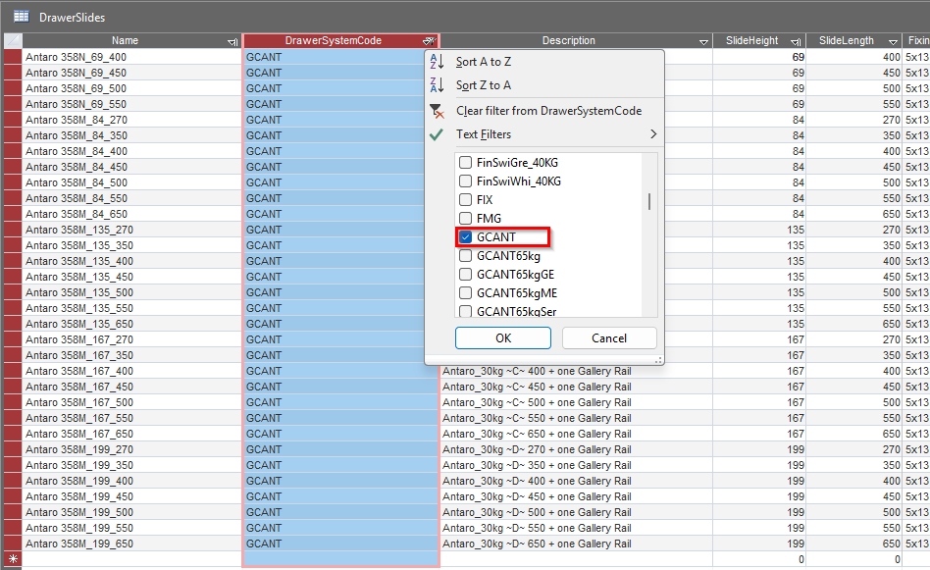Click the Antaro 358M_199_350 name cell
The width and height of the screenshot is (930, 570).
[131, 465]
